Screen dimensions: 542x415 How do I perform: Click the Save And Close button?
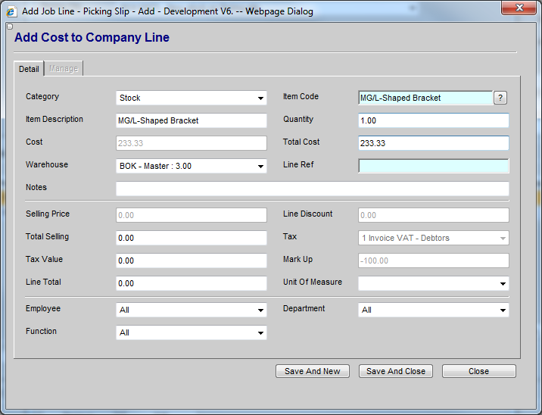pyautogui.click(x=396, y=371)
